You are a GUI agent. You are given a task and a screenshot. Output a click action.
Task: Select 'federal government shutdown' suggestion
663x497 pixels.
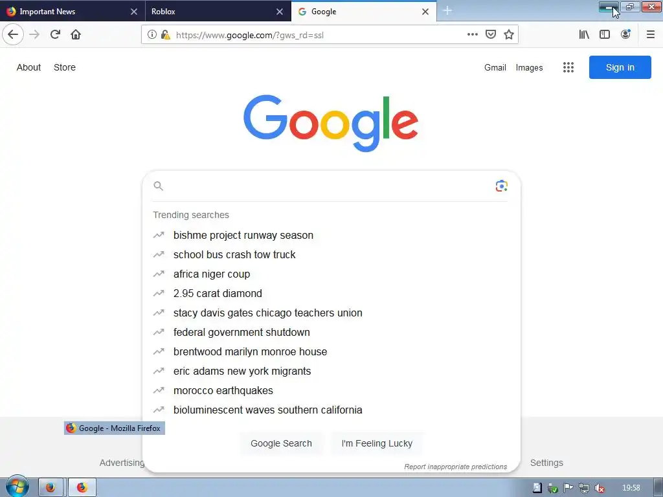pyautogui.click(x=242, y=332)
